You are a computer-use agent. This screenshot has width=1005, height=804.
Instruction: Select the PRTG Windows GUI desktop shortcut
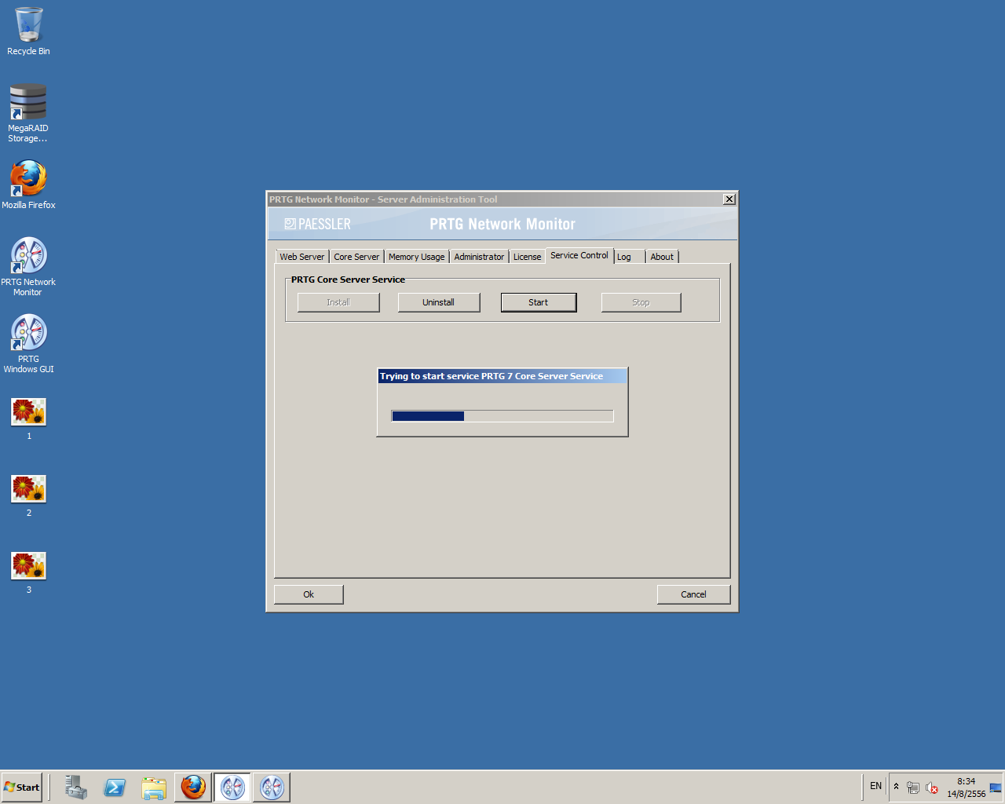click(x=28, y=343)
